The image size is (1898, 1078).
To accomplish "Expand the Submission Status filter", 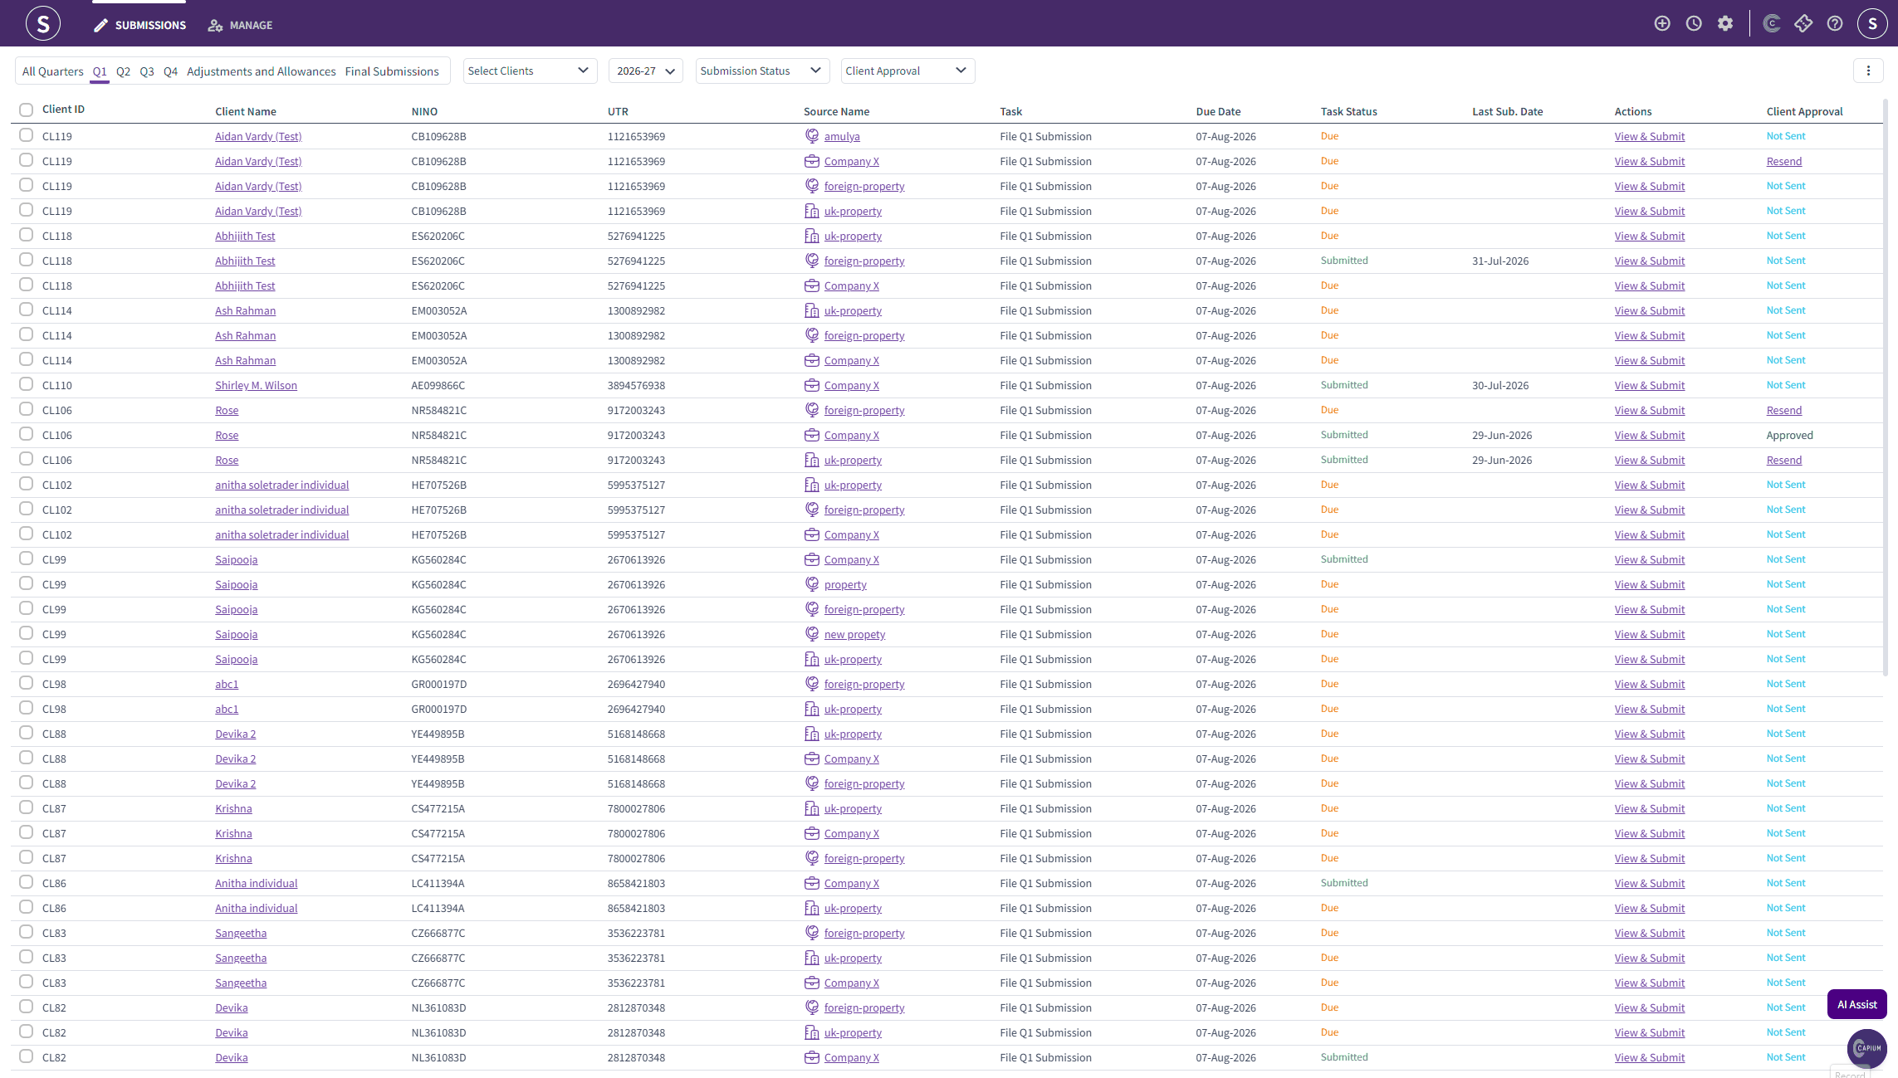I will coord(762,71).
